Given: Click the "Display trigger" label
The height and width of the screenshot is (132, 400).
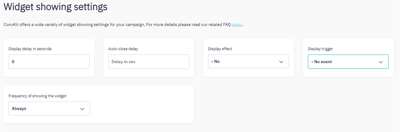Looking at the screenshot, I should [x=320, y=49].
